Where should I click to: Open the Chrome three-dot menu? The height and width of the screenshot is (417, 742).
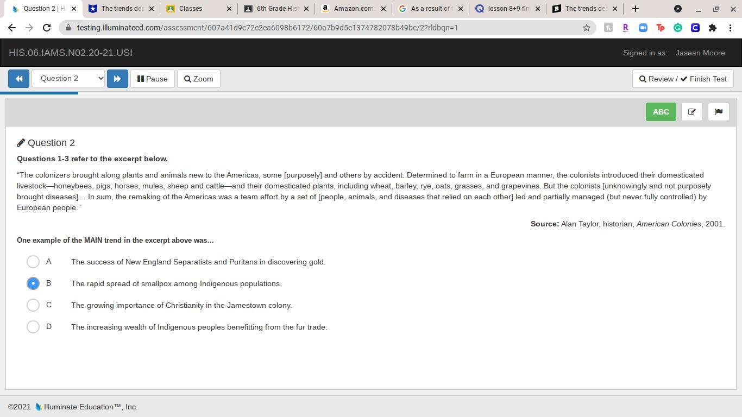coord(730,28)
